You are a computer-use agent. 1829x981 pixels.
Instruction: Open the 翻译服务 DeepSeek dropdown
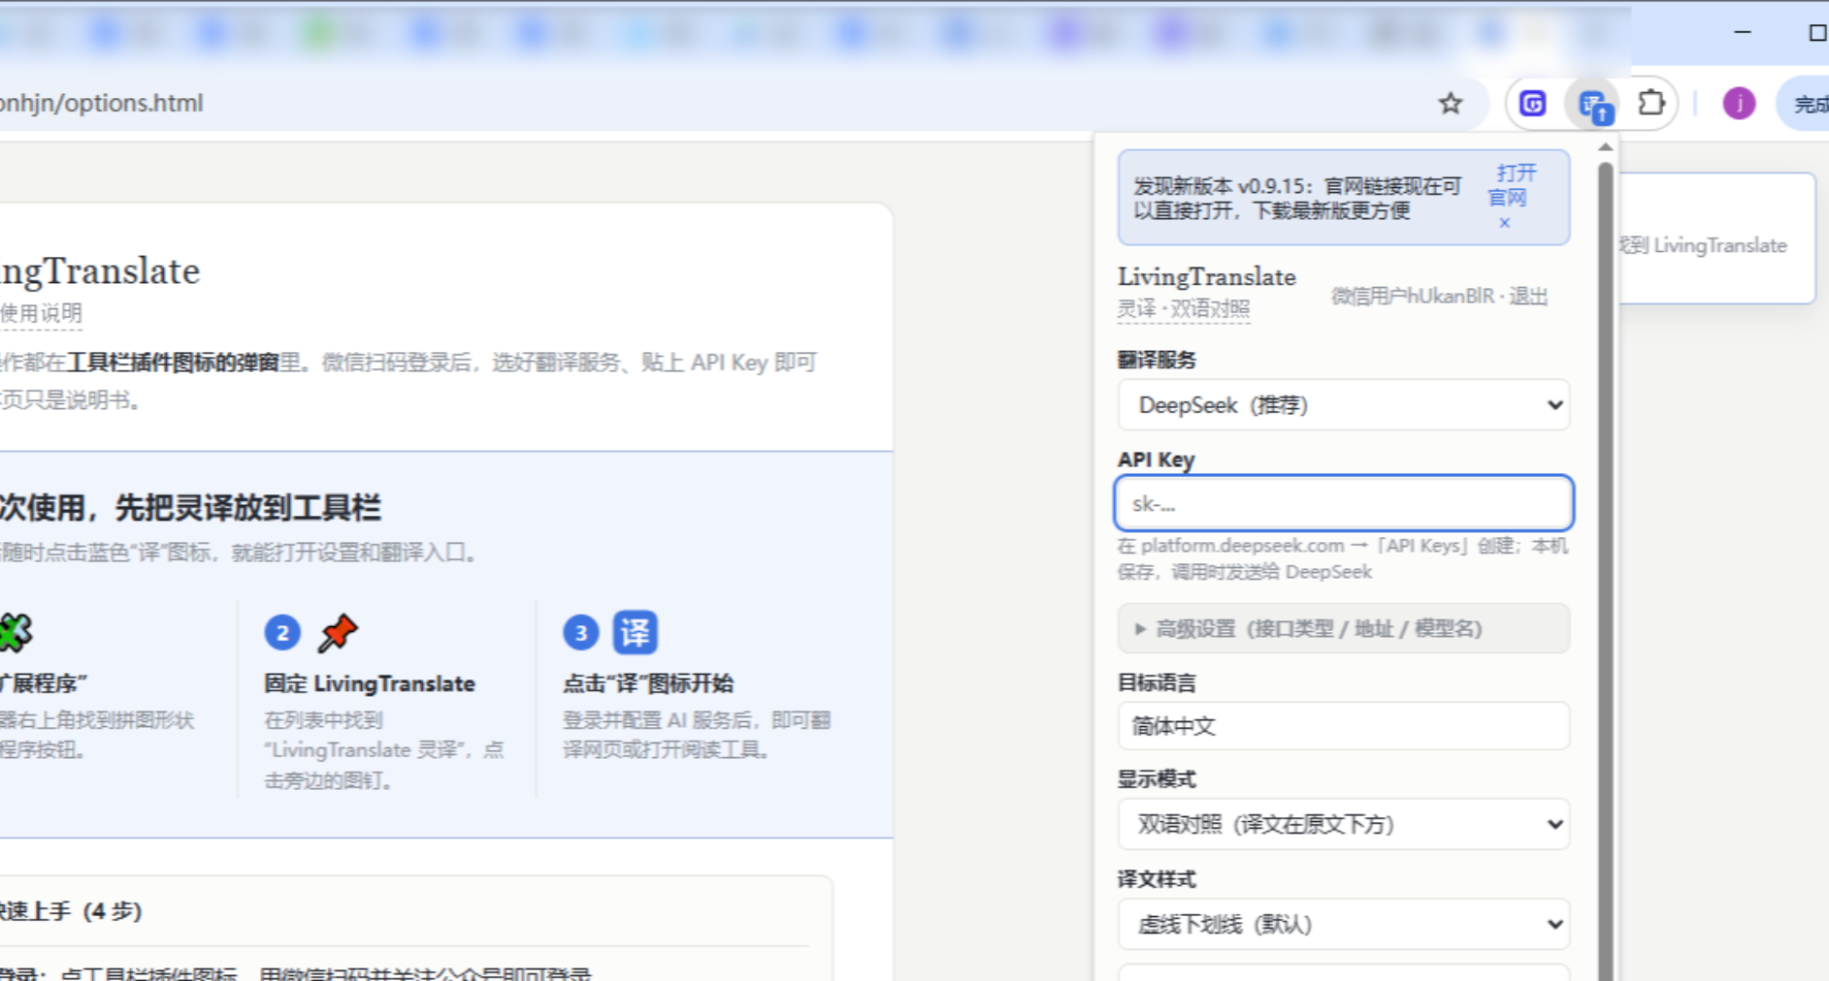(x=1344, y=405)
